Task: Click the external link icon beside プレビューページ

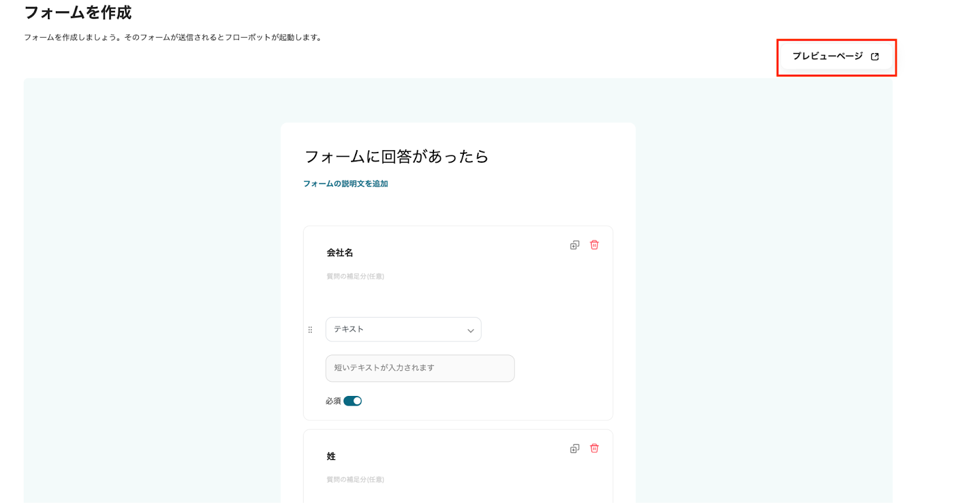Action: pyautogui.click(x=875, y=57)
